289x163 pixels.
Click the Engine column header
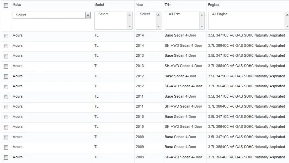point(213,5)
